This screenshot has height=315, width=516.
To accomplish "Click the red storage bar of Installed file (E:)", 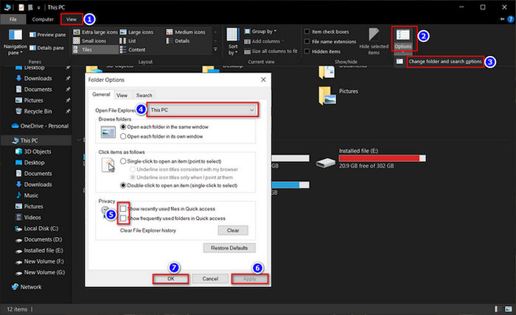I will pyautogui.click(x=383, y=158).
